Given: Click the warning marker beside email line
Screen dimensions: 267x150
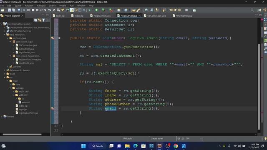Looking at the screenshot, I should (x=53, y=108).
